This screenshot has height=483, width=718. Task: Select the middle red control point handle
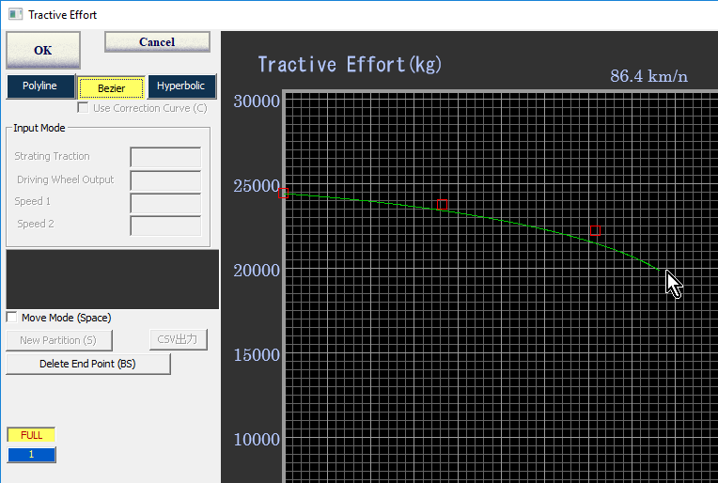click(442, 205)
